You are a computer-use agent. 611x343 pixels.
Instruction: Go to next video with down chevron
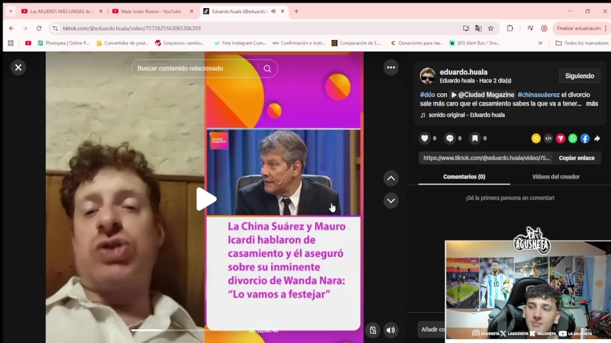click(391, 201)
